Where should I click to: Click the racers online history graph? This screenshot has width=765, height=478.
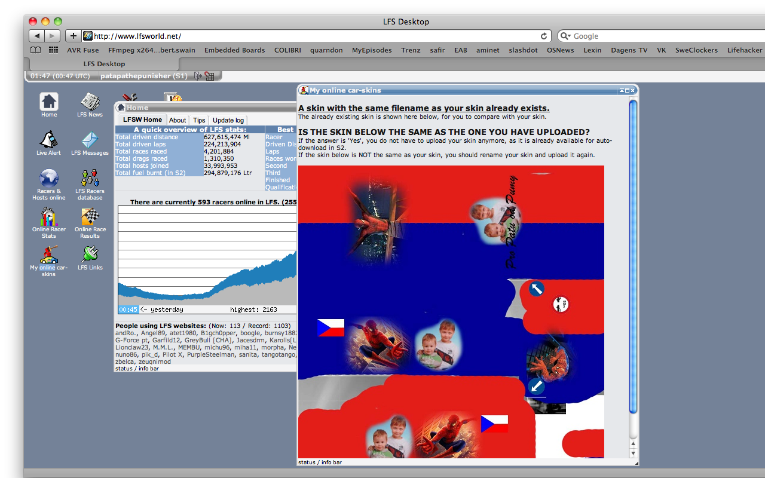[x=207, y=255]
